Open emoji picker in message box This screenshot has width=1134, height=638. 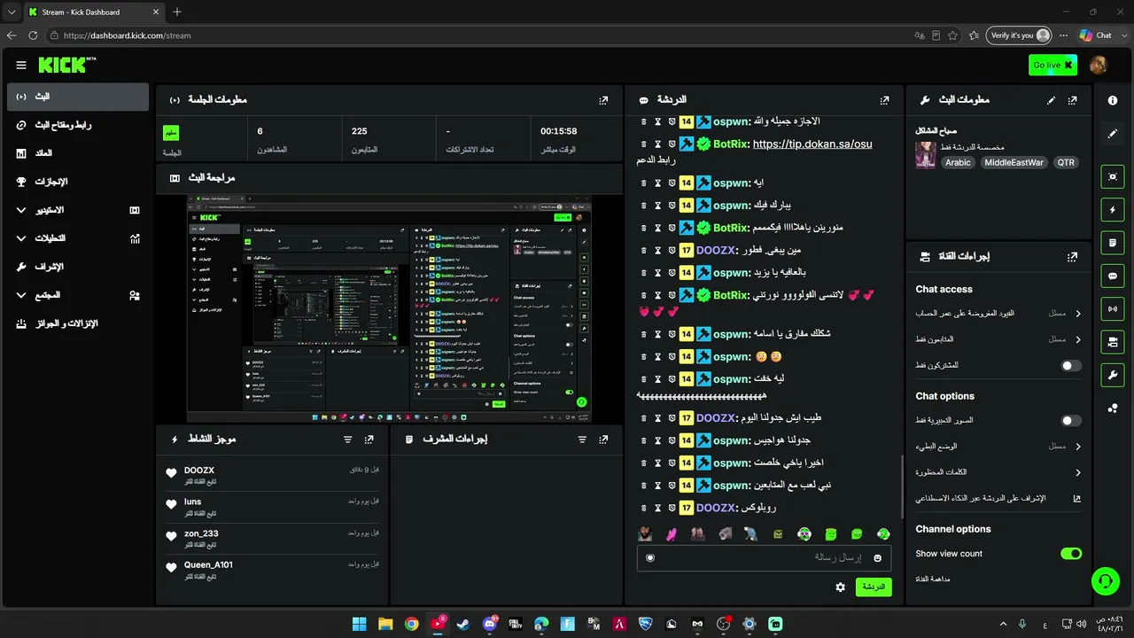[878, 557]
